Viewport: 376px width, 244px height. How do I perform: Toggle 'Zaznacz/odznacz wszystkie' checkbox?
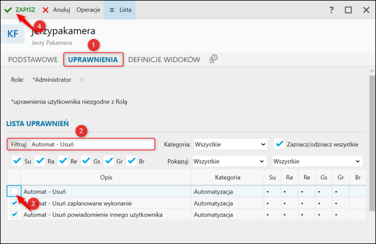[x=280, y=143]
